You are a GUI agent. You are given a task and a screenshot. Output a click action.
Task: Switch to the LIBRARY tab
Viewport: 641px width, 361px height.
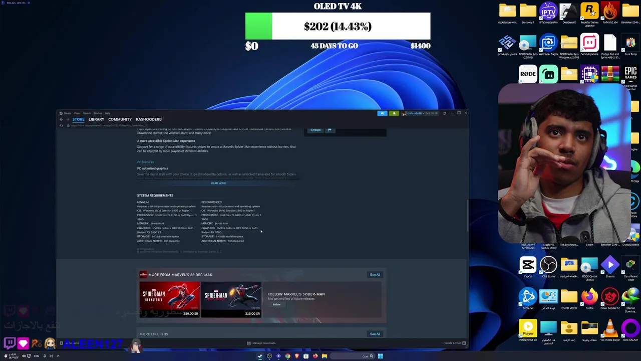[x=96, y=119]
